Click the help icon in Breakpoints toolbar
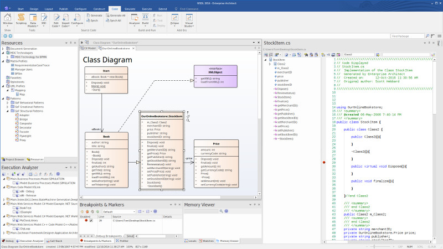 [x=155, y=211]
